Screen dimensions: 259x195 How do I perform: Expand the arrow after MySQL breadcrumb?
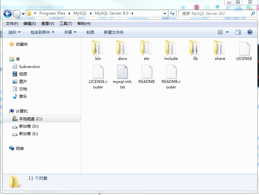click(91, 14)
